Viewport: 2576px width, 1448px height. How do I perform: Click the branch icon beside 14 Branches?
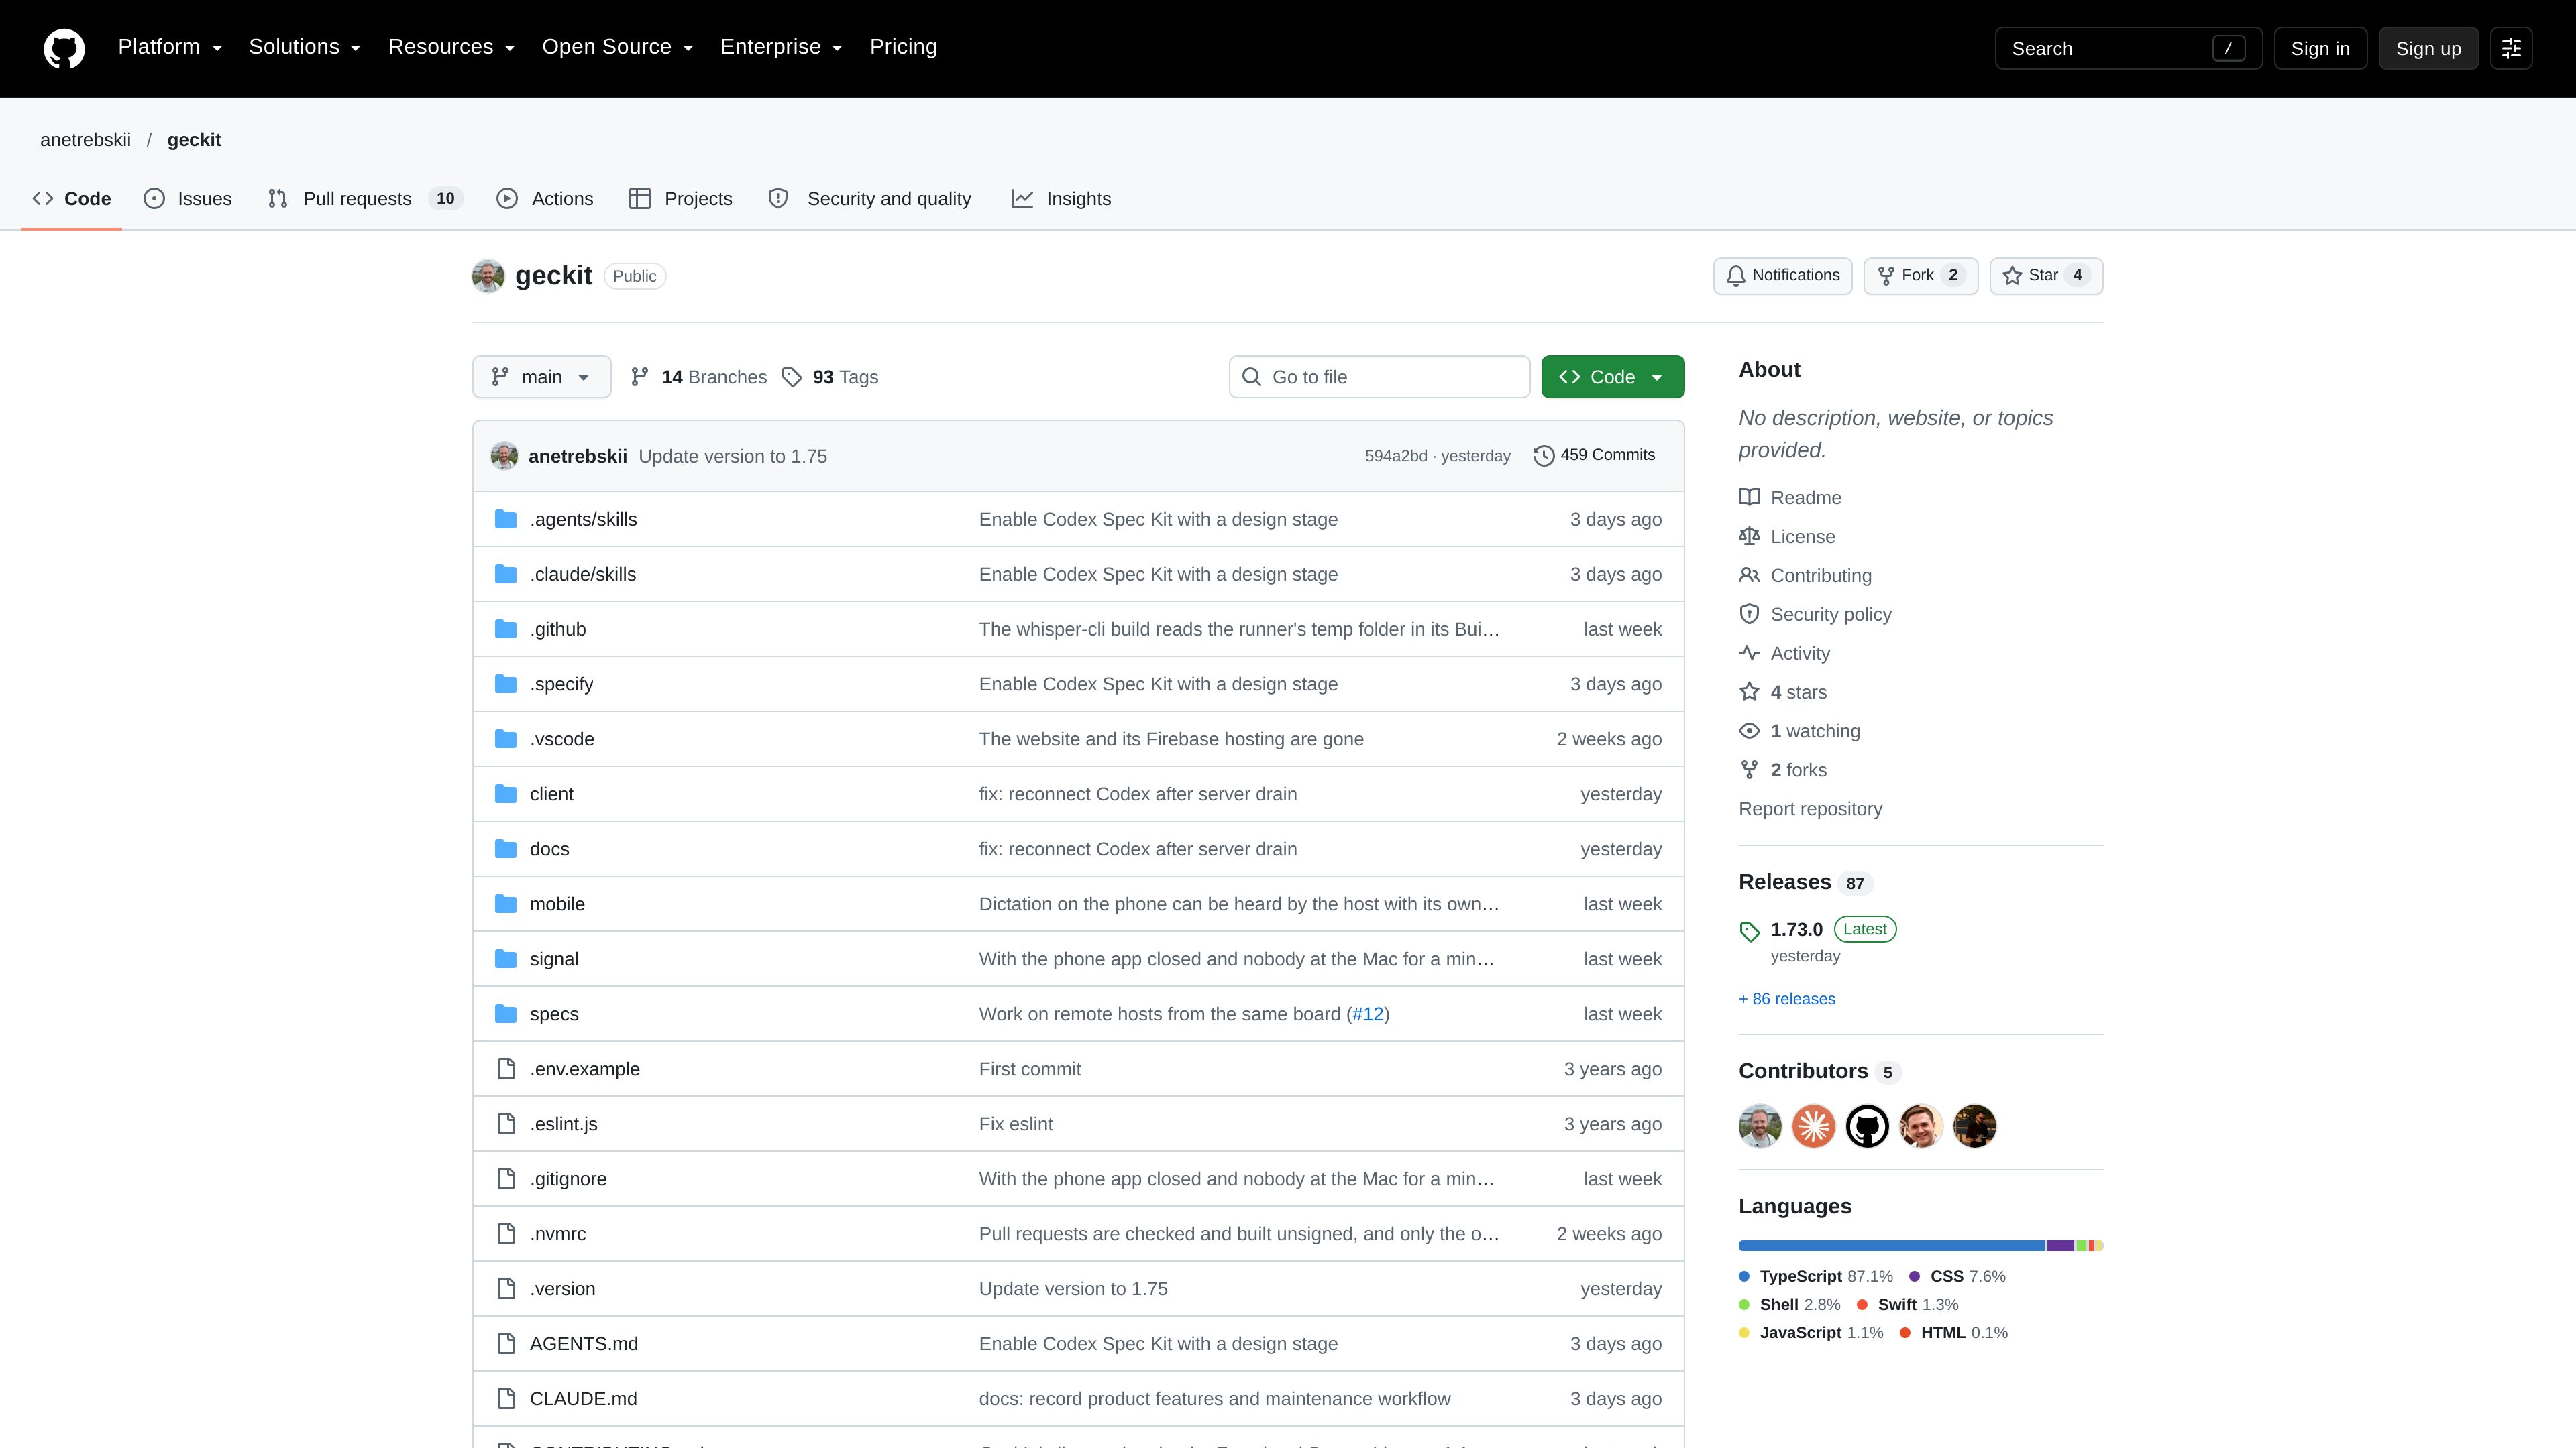[x=640, y=377]
